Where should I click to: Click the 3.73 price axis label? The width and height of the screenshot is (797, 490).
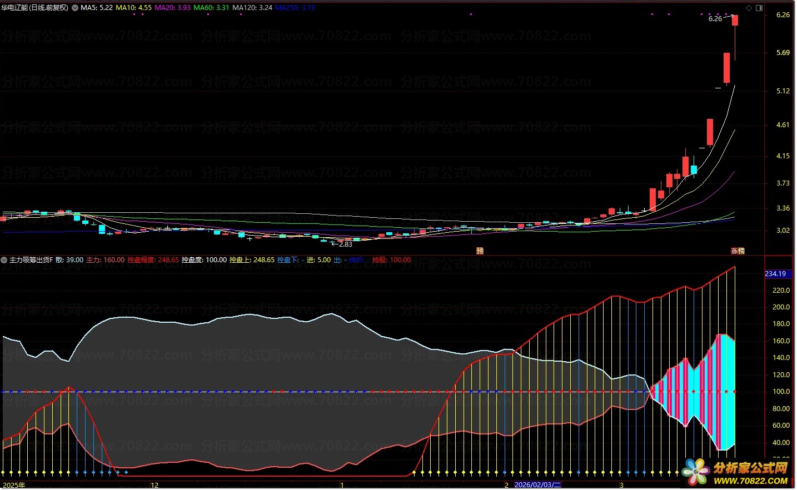(x=783, y=183)
